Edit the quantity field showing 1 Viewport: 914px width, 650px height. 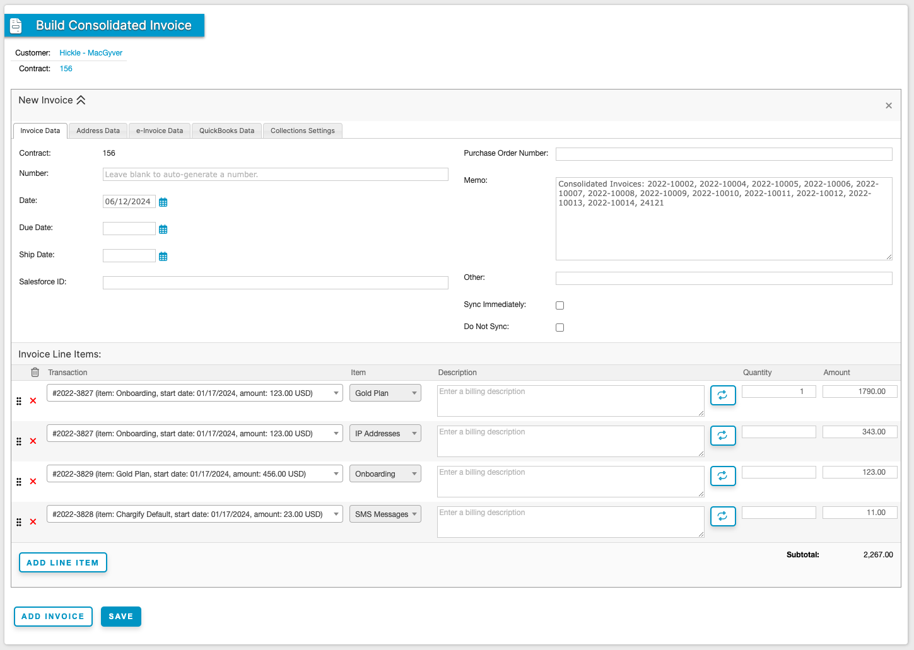(779, 392)
